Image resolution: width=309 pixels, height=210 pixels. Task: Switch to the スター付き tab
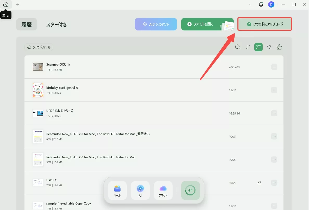[57, 24]
